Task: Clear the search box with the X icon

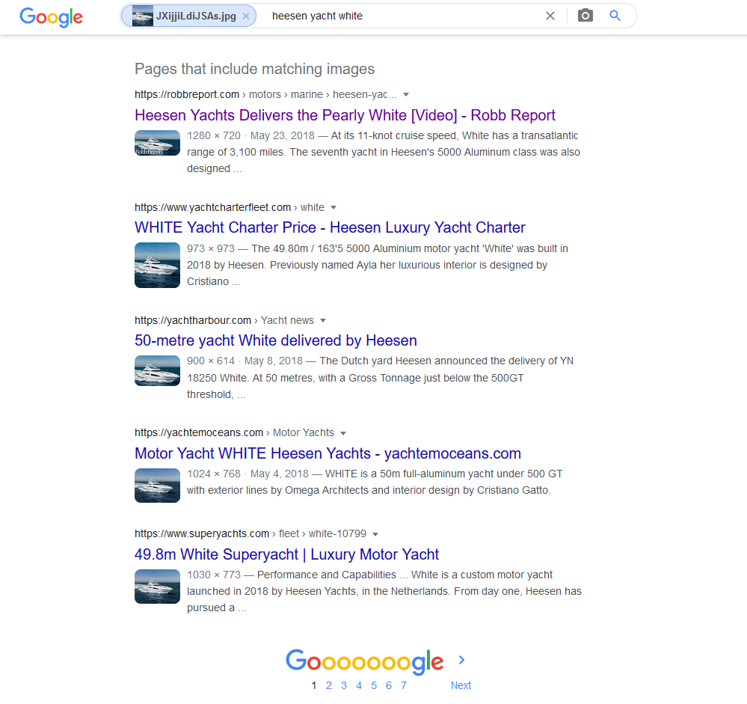Action: (x=550, y=16)
